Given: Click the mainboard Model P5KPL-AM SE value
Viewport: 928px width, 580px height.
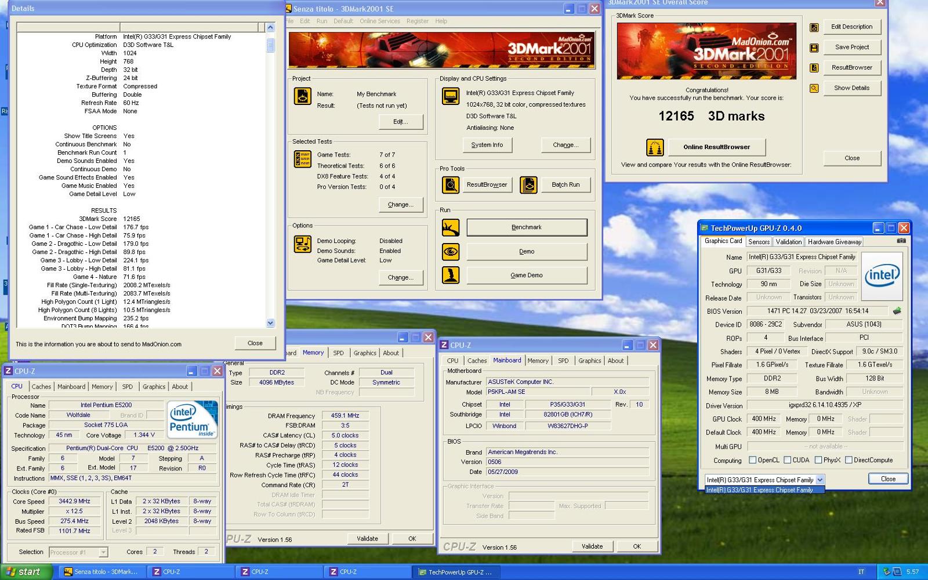Looking at the screenshot, I should point(538,392).
